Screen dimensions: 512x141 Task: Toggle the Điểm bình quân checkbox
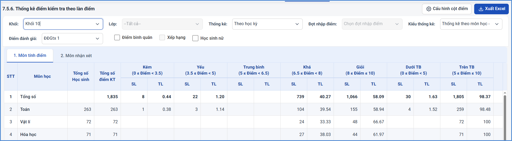[x=117, y=38]
